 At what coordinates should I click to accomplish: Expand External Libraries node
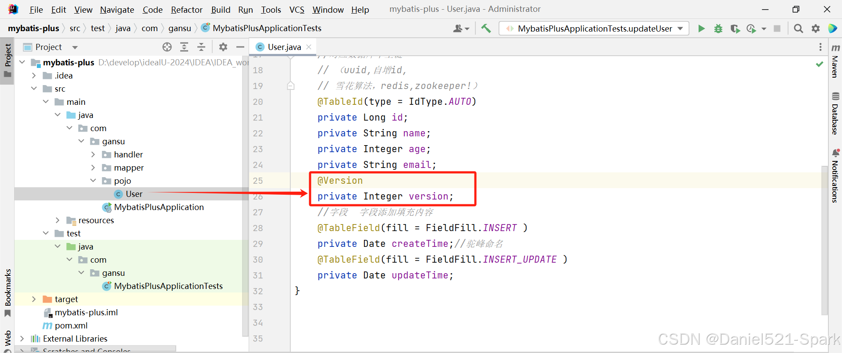pos(22,339)
